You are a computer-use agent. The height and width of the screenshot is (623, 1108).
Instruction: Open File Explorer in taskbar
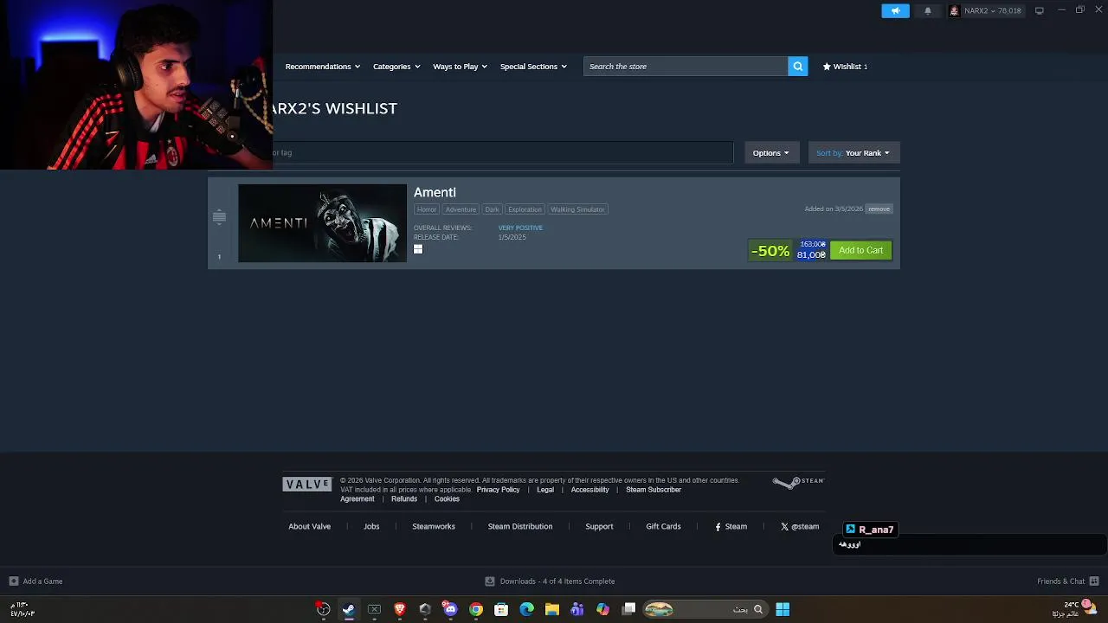pos(551,609)
